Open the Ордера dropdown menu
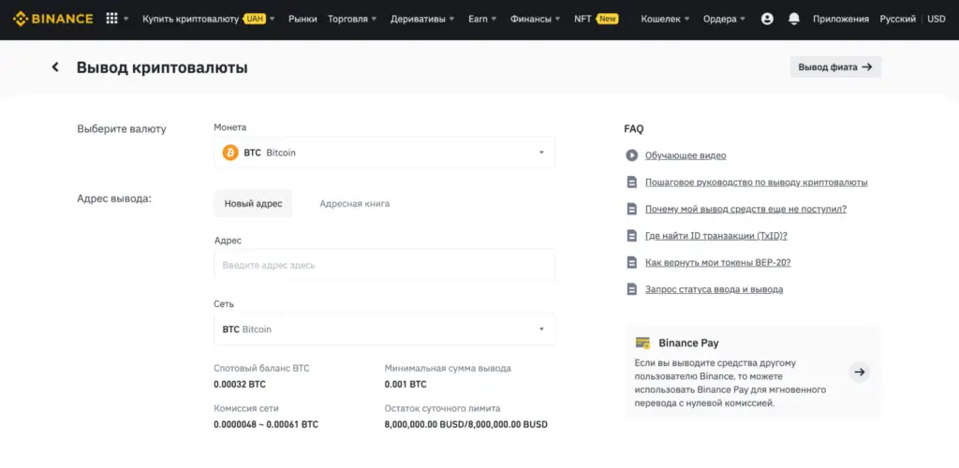 725,19
